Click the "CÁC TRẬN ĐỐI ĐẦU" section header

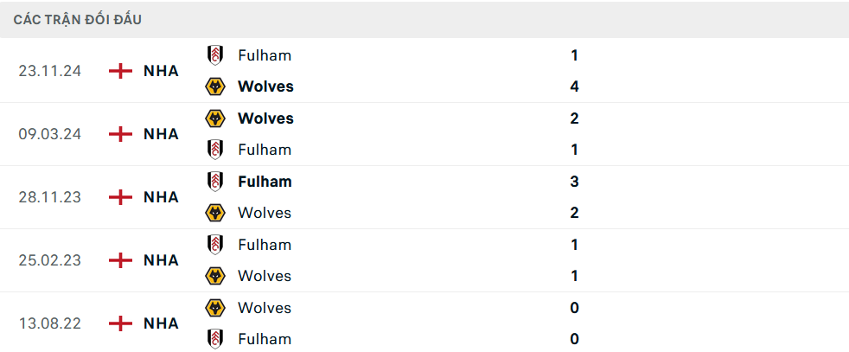[78, 19]
